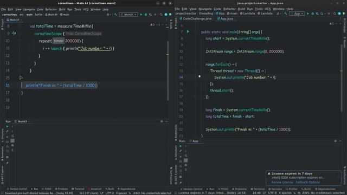Image resolution: width=347 pixels, height=195 pixels.
Task: Click Debug icon in java-project-reactor toolbar
Action: click(312, 14)
